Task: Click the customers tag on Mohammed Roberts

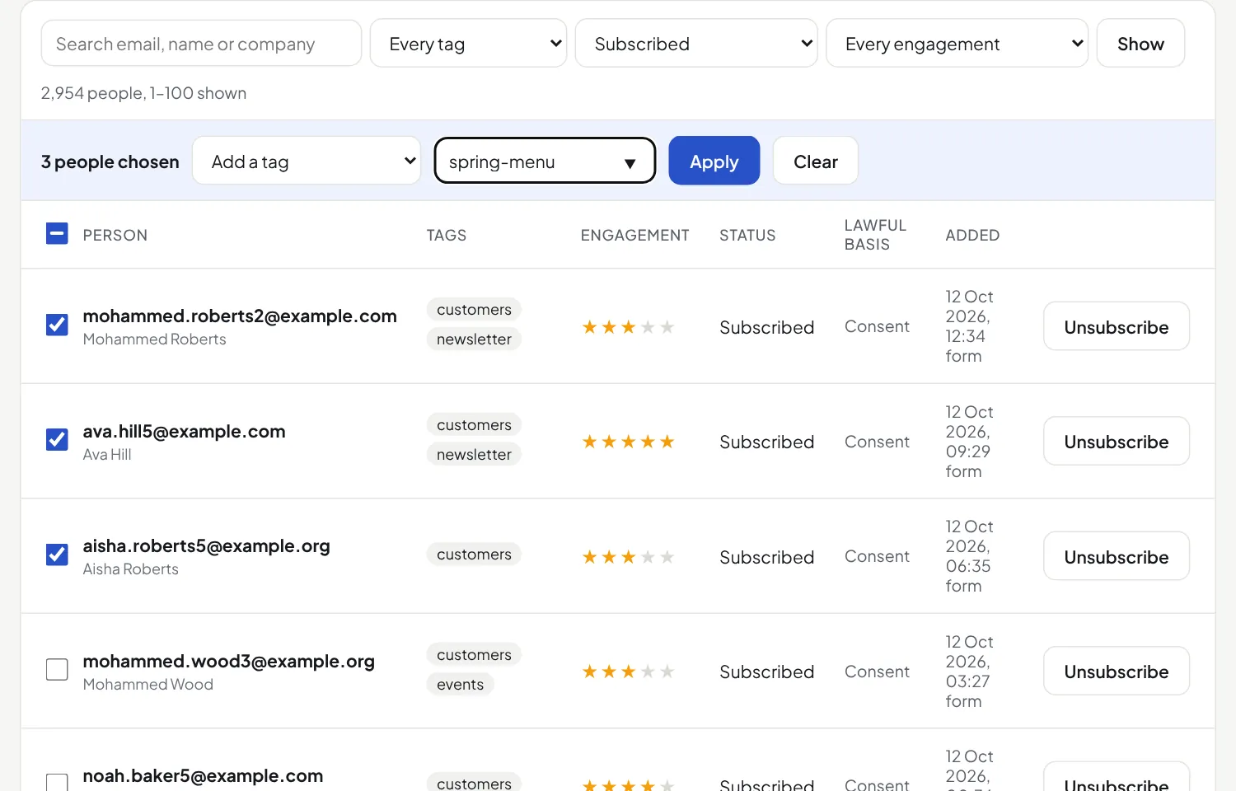Action: (x=474, y=310)
